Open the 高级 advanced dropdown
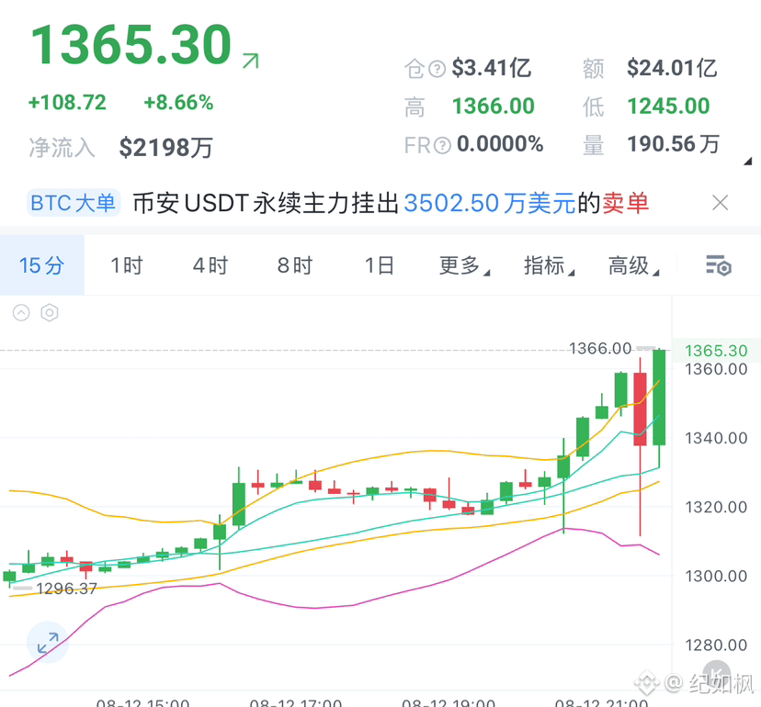The width and height of the screenshot is (761, 707). coord(634,265)
